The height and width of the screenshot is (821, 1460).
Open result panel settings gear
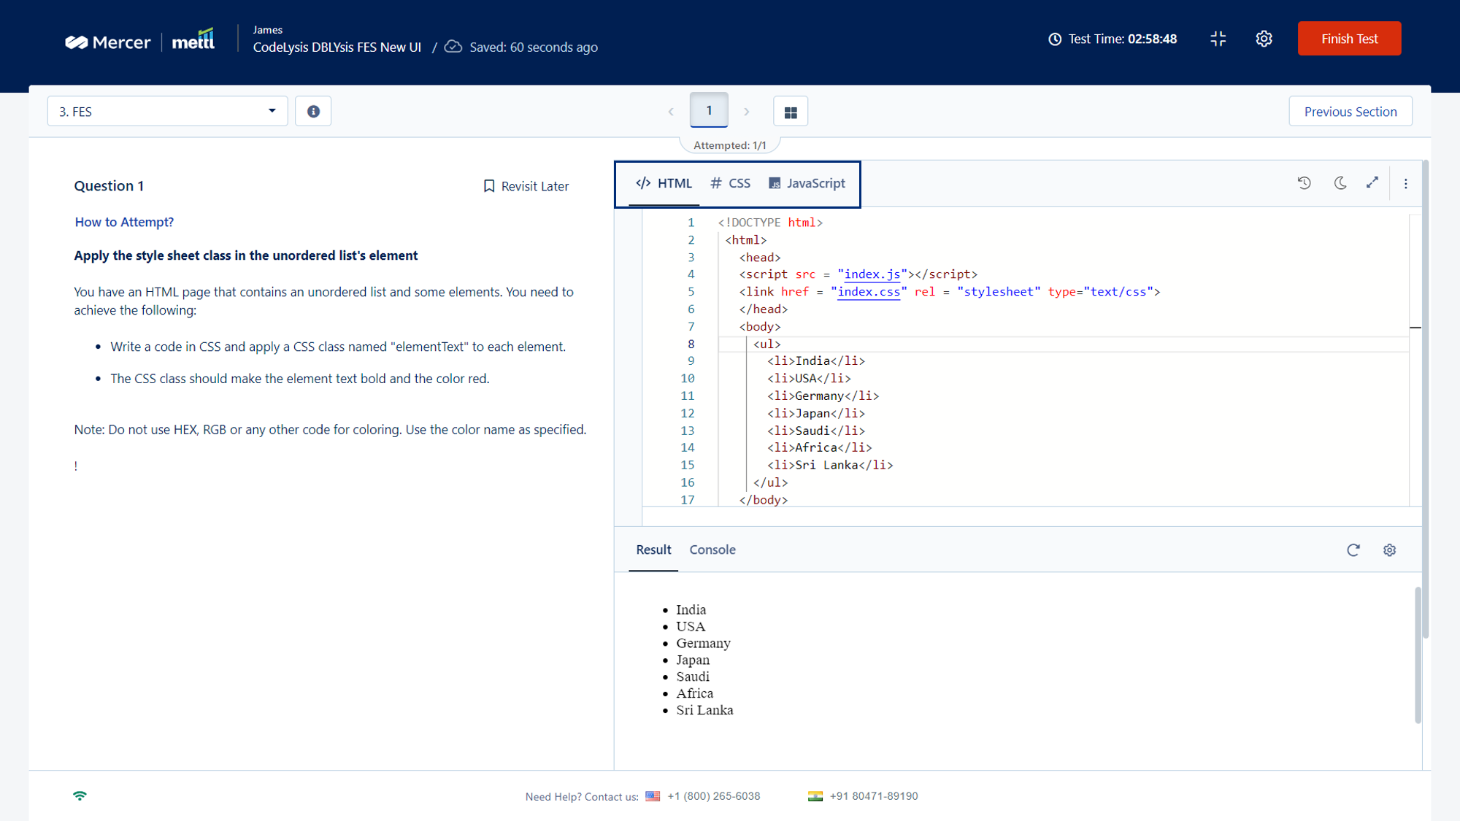pos(1389,550)
